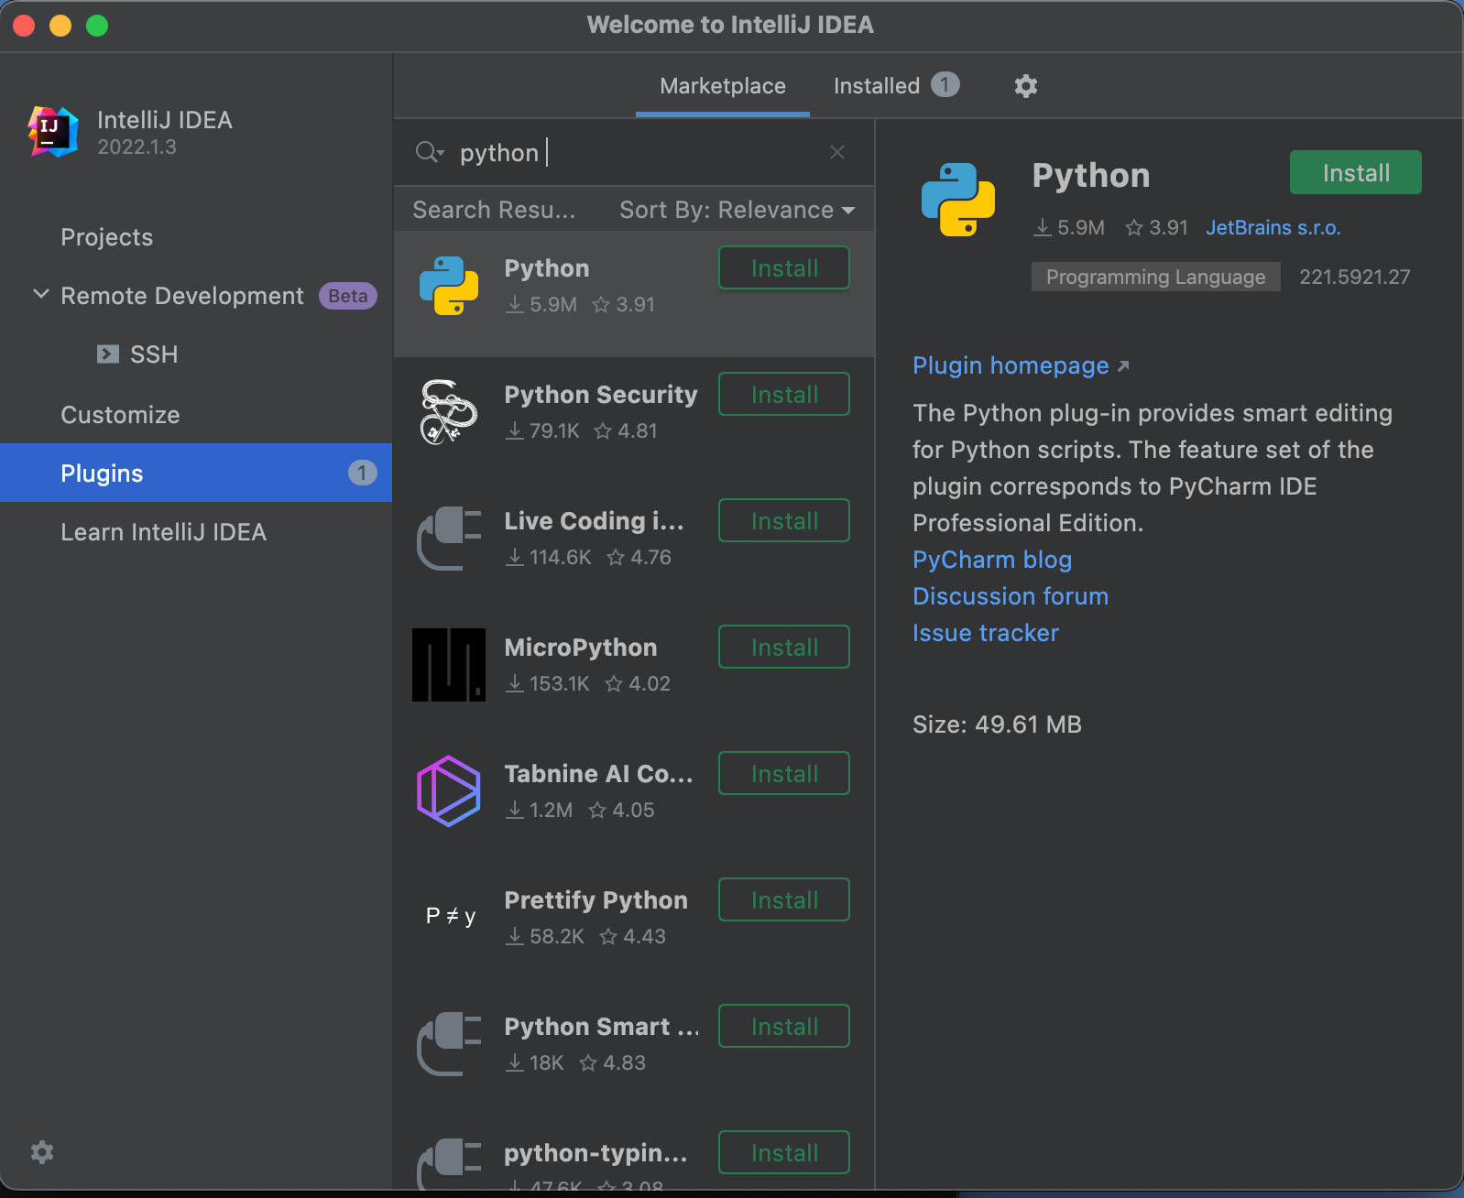Click the SSH terminal icon
The height and width of the screenshot is (1198, 1464).
tap(108, 354)
